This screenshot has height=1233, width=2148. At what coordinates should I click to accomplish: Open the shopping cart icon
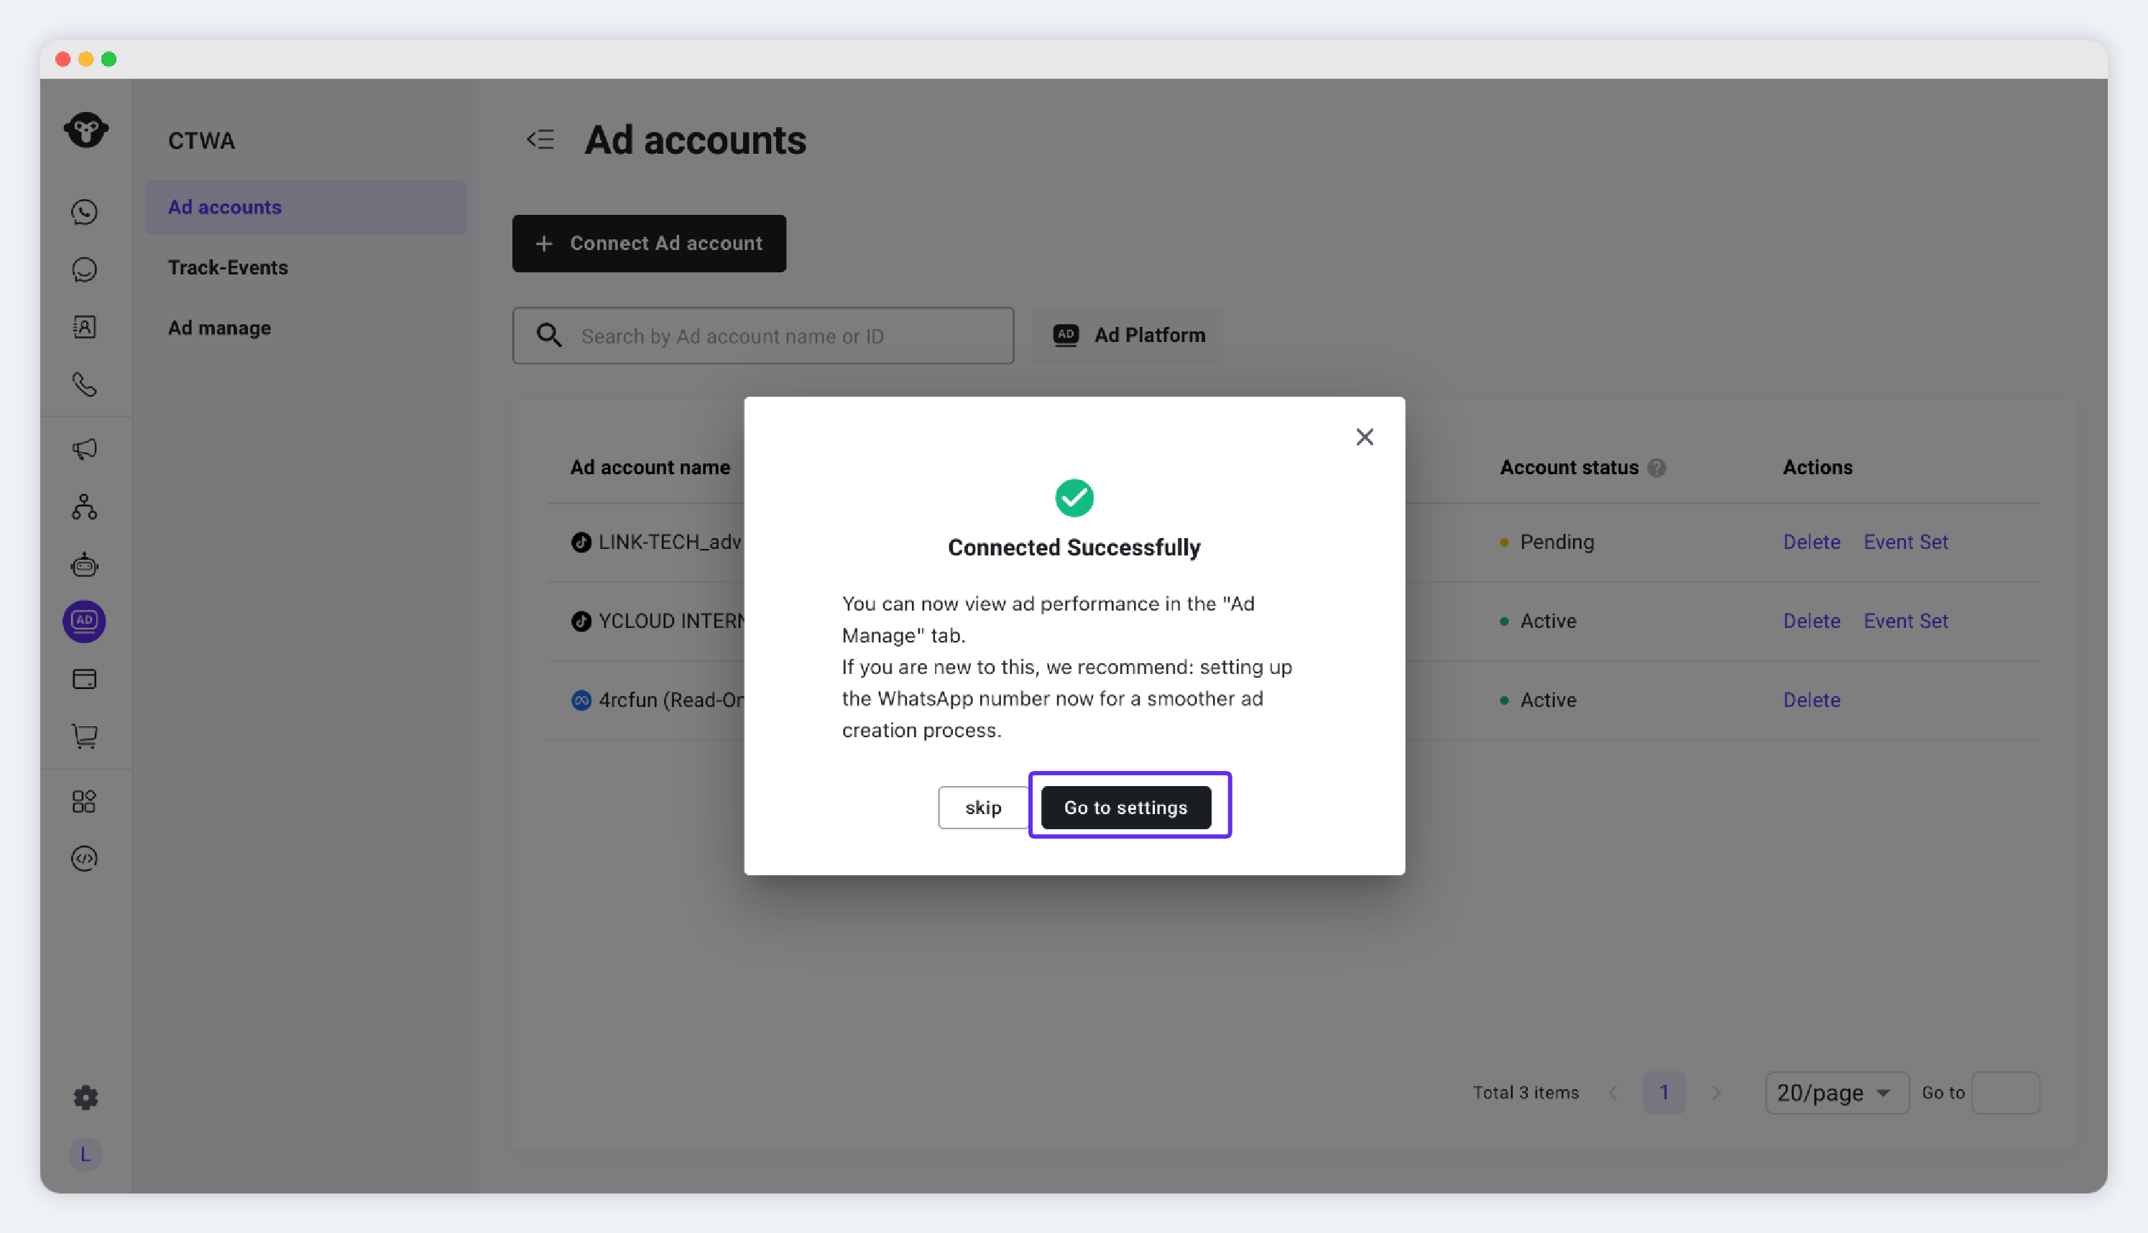[85, 736]
